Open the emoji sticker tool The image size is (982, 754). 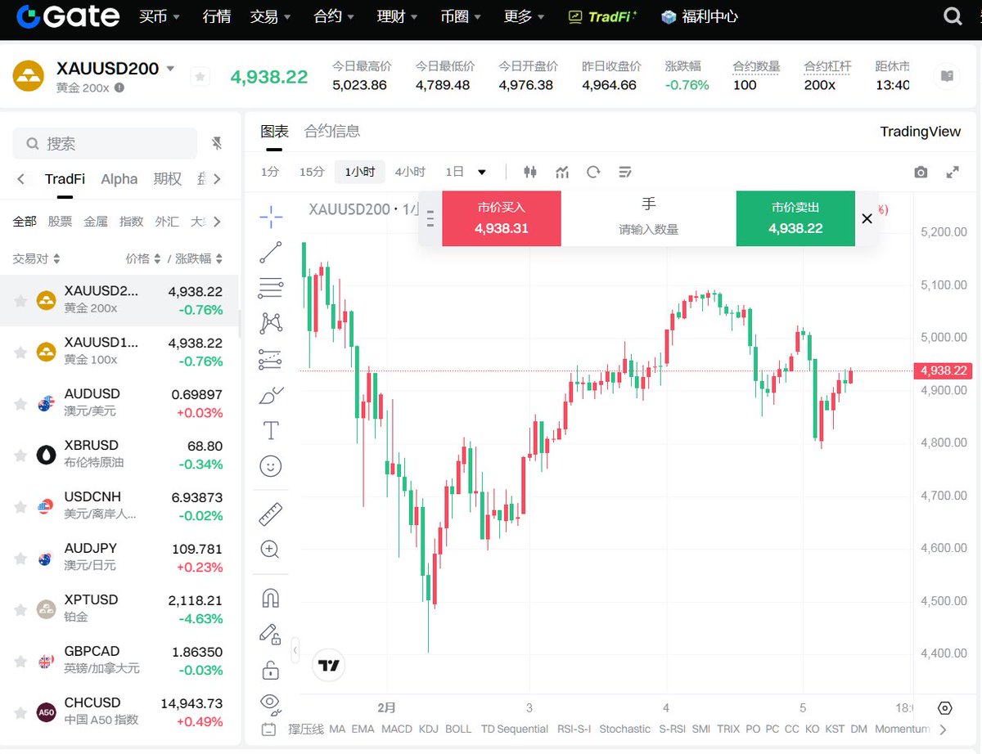(x=271, y=466)
